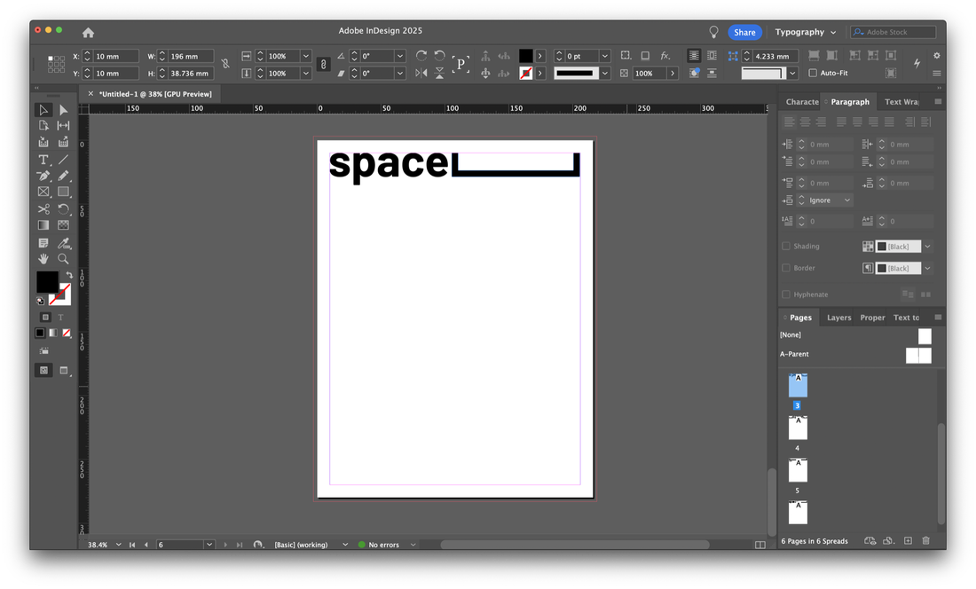The image size is (976, 589).
Task: Select the Pencil tool
Action: (x=64, y=176)
